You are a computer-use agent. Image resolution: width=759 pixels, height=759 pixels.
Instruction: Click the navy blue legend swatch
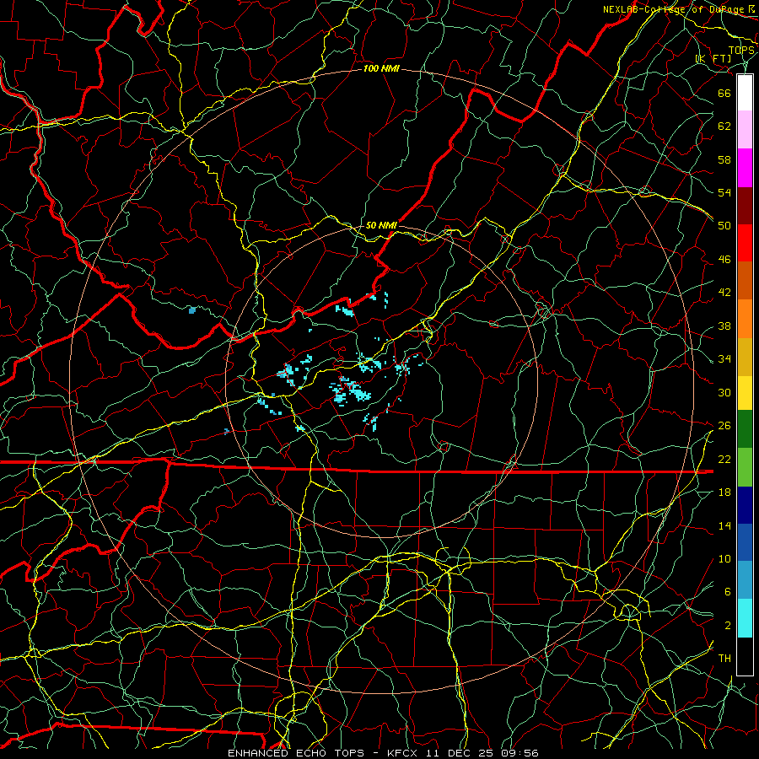(745, 505)
